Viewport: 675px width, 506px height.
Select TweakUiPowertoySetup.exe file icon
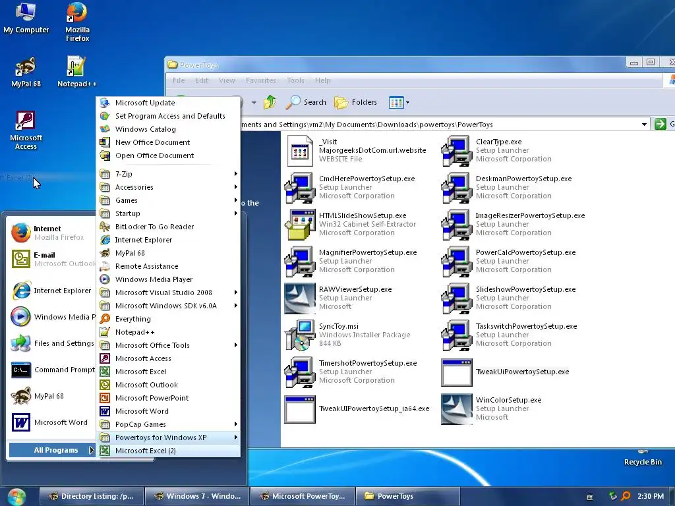point(457,372)
